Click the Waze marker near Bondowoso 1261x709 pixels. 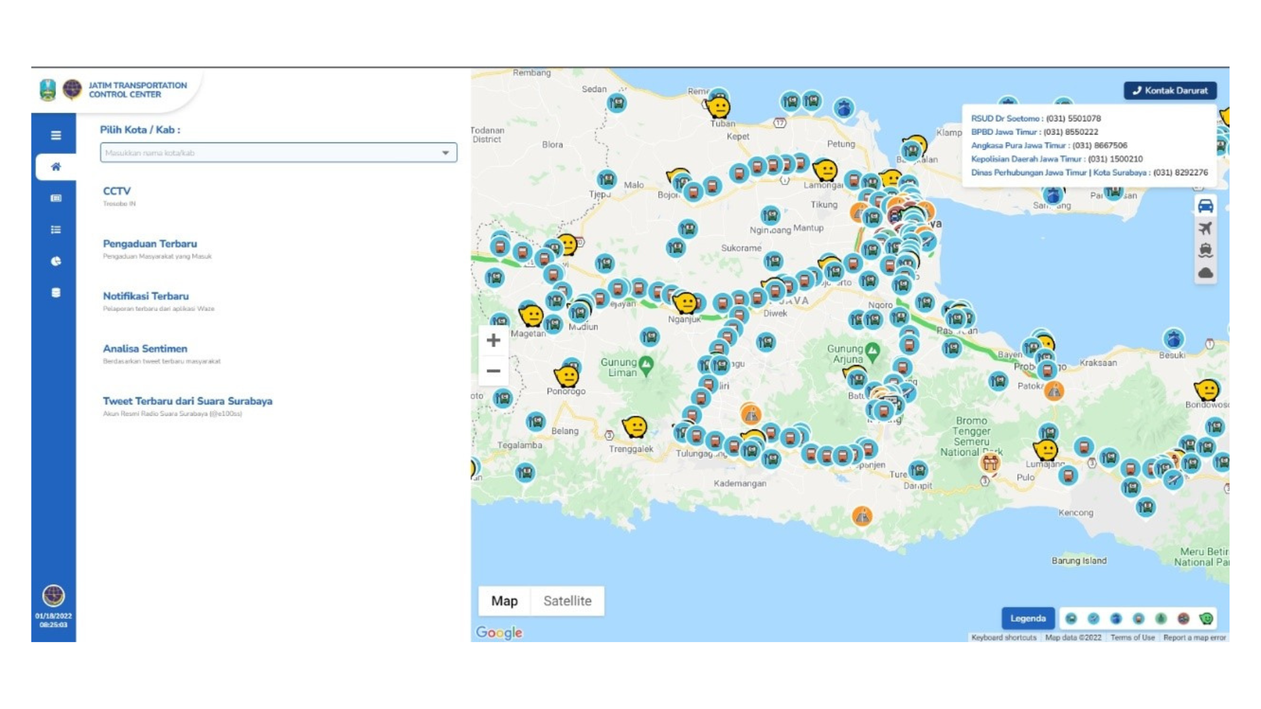[x=1207, y=390]
